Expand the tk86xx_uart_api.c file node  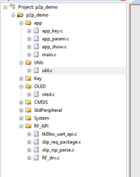click(x=29, y=134)
